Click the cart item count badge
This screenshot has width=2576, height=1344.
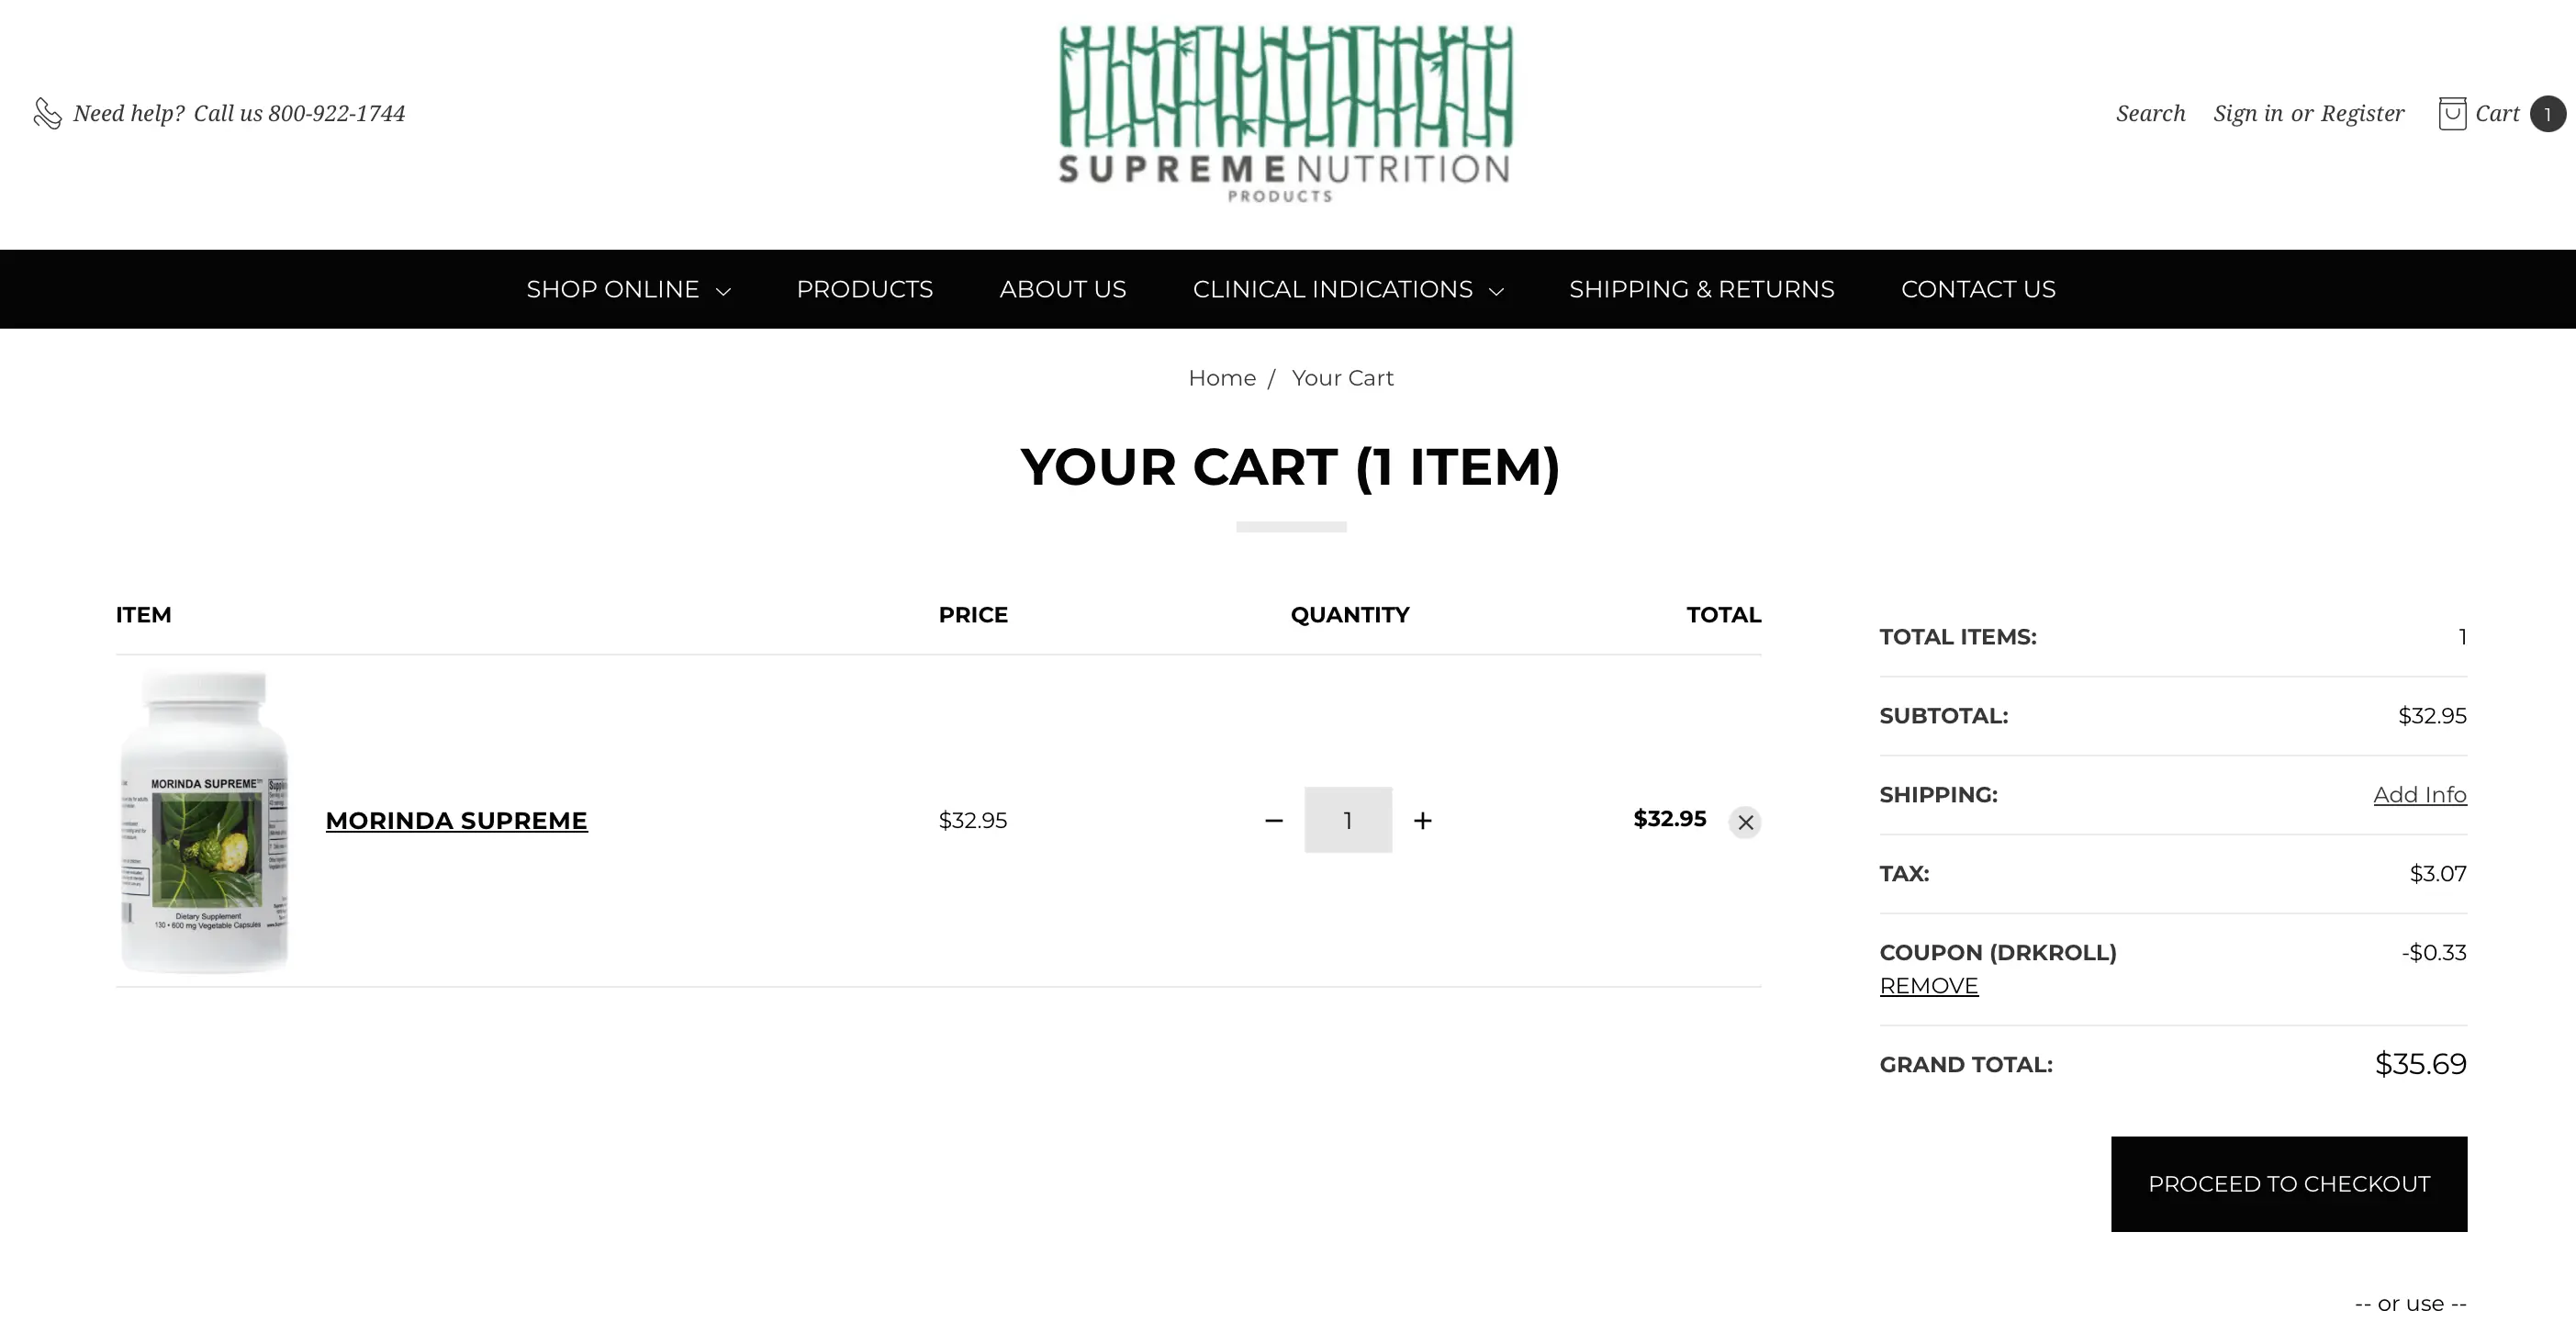(2547, 114)
